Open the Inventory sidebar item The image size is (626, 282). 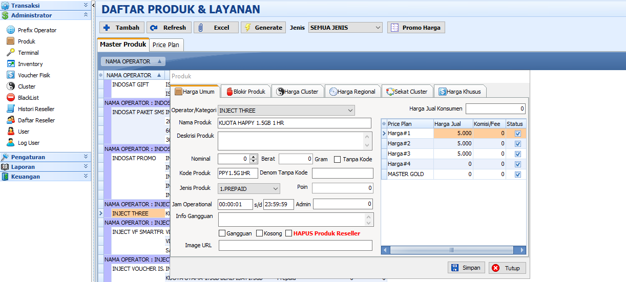(30, 64)
